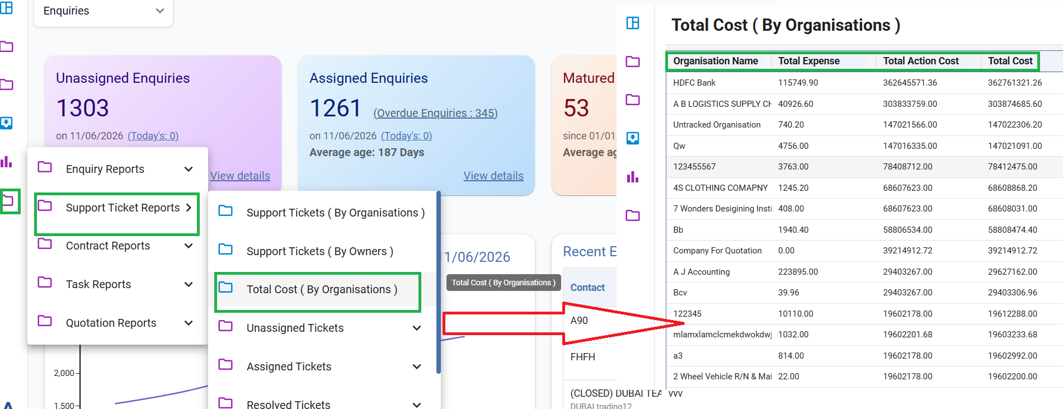Image resolution: width=1063 pixels, height=409 pixels.
Task: Click folder icon beside Task Reports
Action: point(45,283)
